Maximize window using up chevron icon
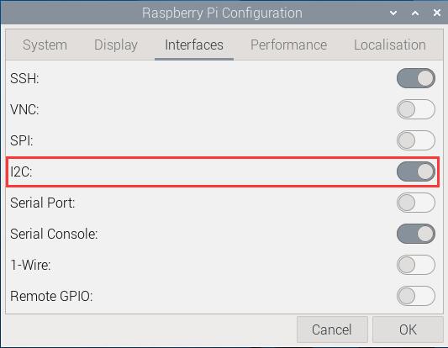Viewport: 448px width, 348px height. (x=415, y=13)
